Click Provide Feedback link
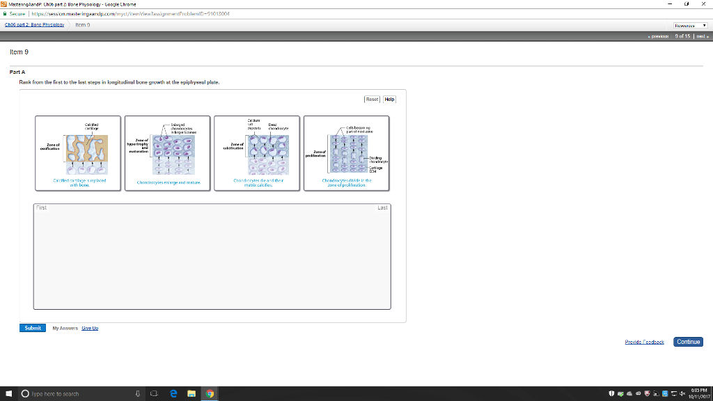This screenshot has width=713, height=401. pyautogui.click(x=643, y=342)
